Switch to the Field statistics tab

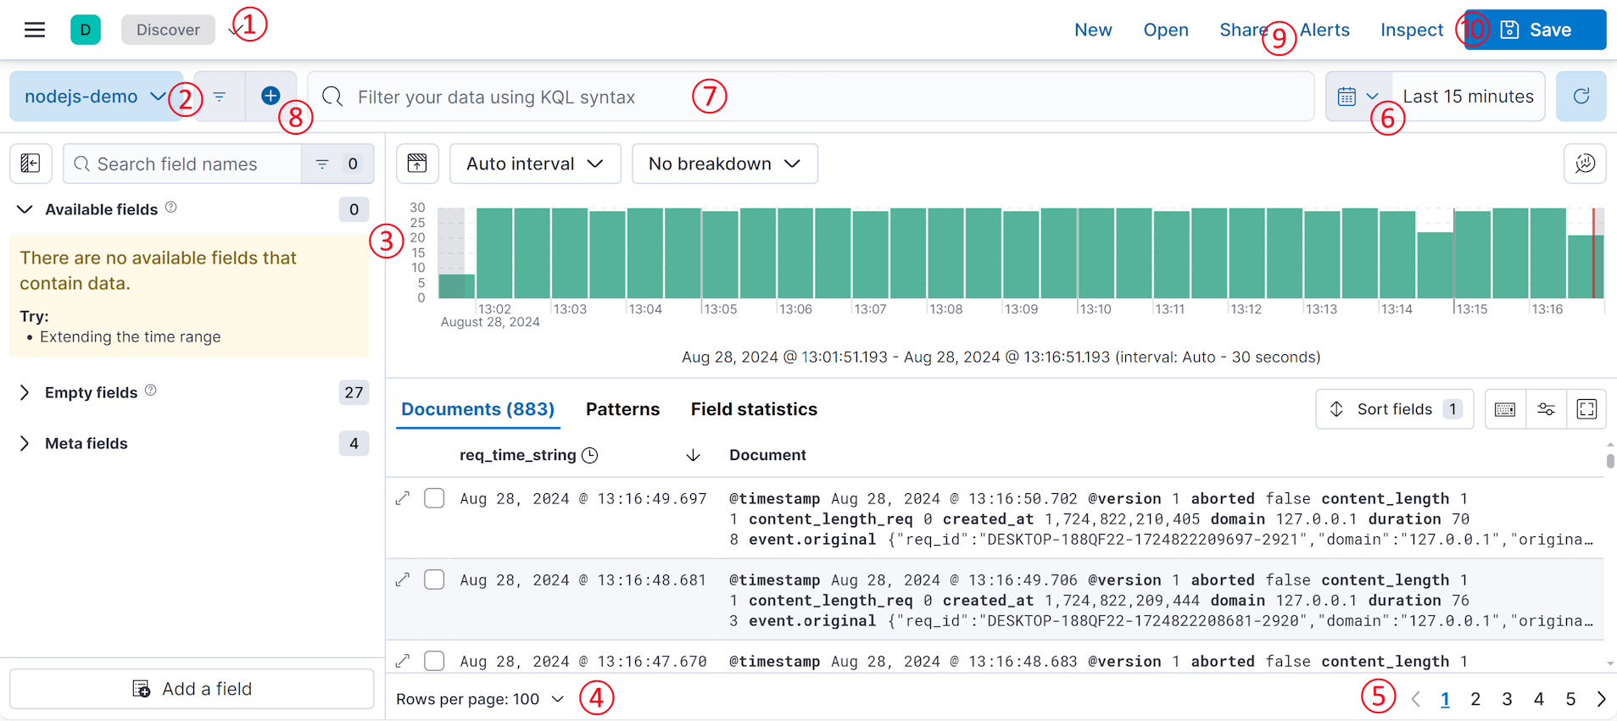(x=753, y=409)
